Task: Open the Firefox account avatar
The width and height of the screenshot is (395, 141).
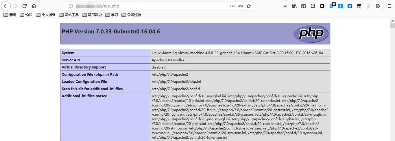Action: (x=378, y=6)
